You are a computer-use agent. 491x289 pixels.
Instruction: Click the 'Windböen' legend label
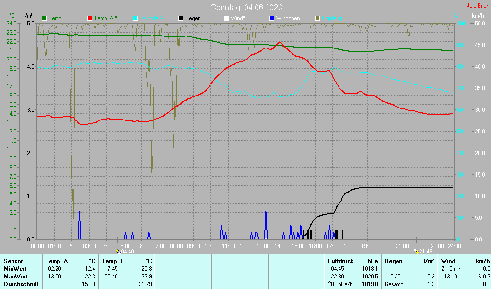pyautogui.click(x=288, y=19)
